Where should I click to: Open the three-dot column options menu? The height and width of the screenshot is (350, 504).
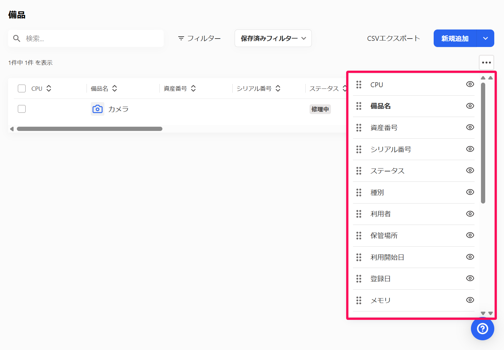486,63
